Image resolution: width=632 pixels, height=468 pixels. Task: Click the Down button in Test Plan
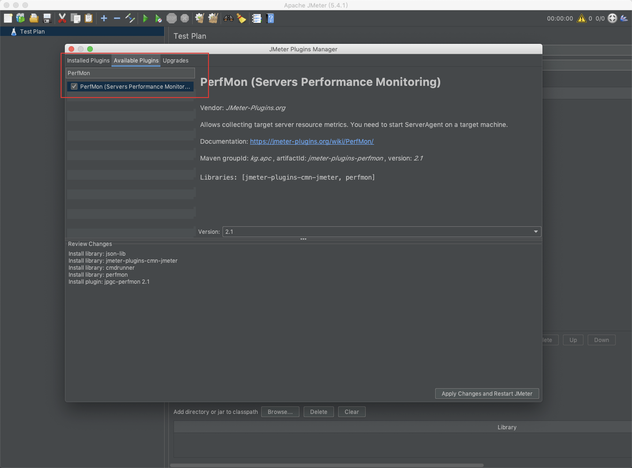602,340
